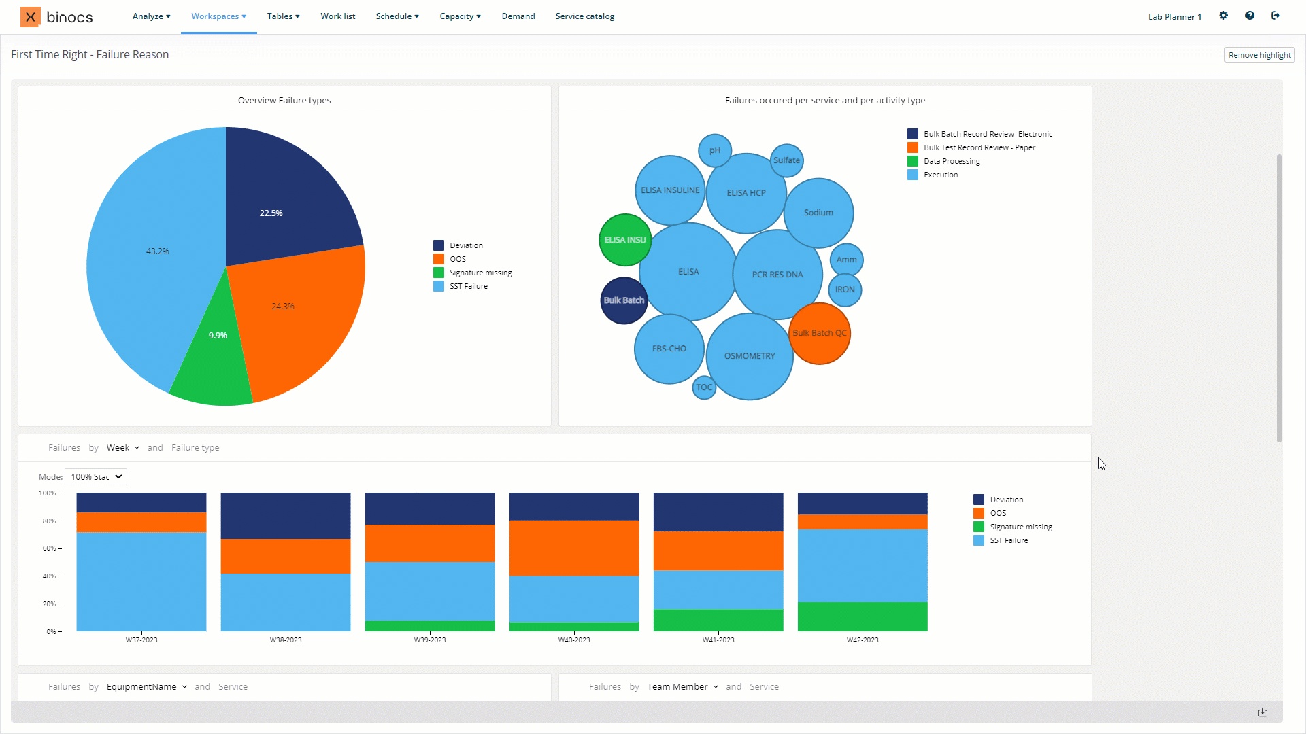
Task: Click the W40-2023 orange bar segment
Action: click(574, 548)
